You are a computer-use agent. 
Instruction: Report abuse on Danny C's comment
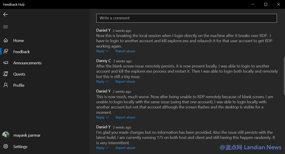[125, 82]
